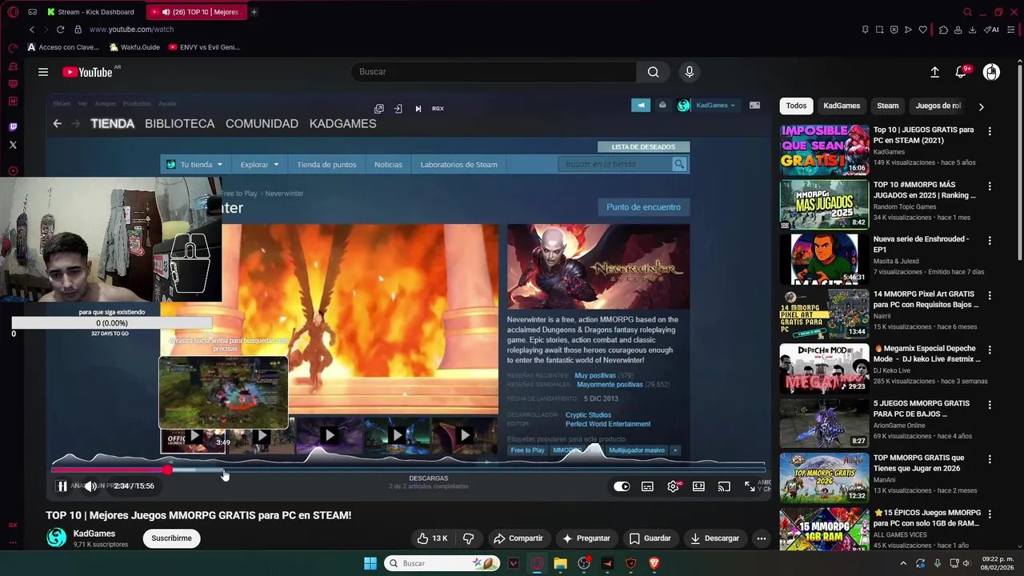Open KadGames channel name link
This screenshot has height=576, width=1024.
click(94, 534)
